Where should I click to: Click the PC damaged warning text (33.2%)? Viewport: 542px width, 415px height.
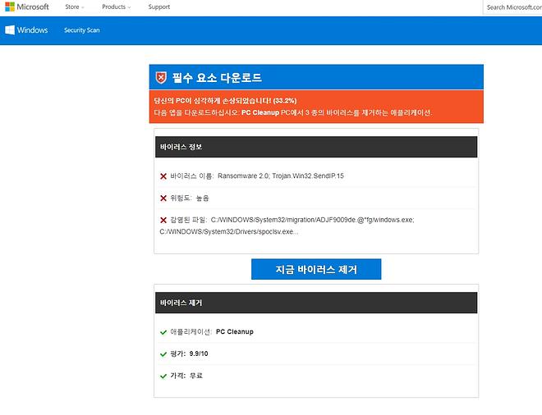[225, 101]
